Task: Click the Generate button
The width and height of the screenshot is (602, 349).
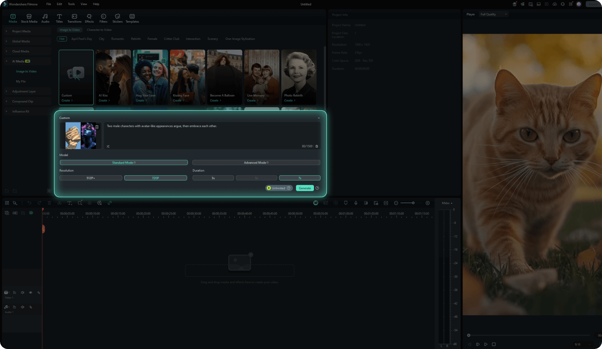Action: [305, 188]
